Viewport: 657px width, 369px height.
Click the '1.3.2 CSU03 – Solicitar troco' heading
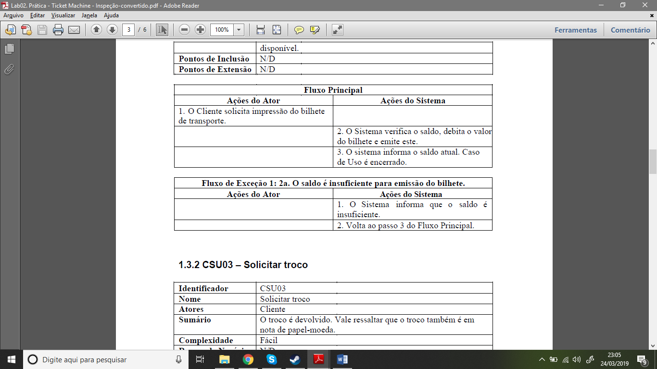(x=243, y=265)
